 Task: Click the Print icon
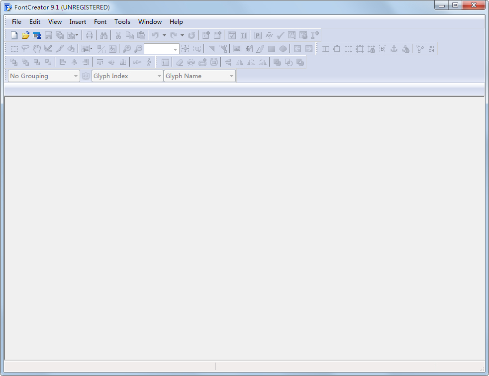coord(89,35)
